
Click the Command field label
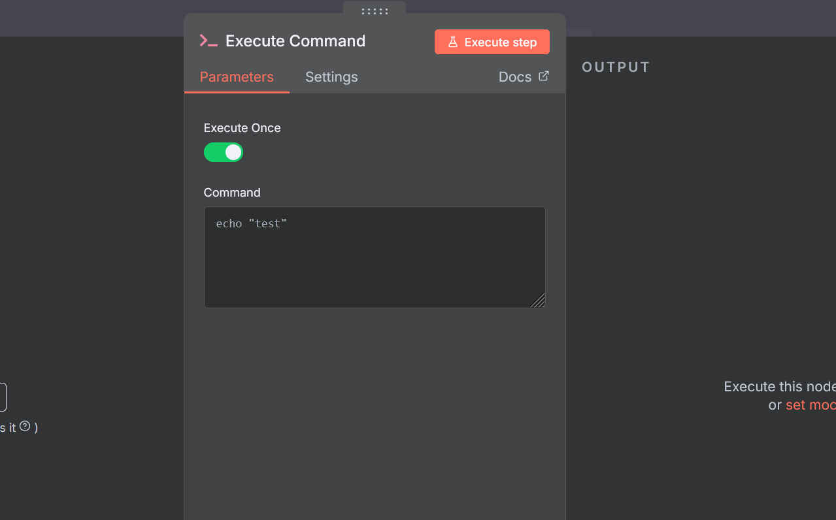click(232, 193)
